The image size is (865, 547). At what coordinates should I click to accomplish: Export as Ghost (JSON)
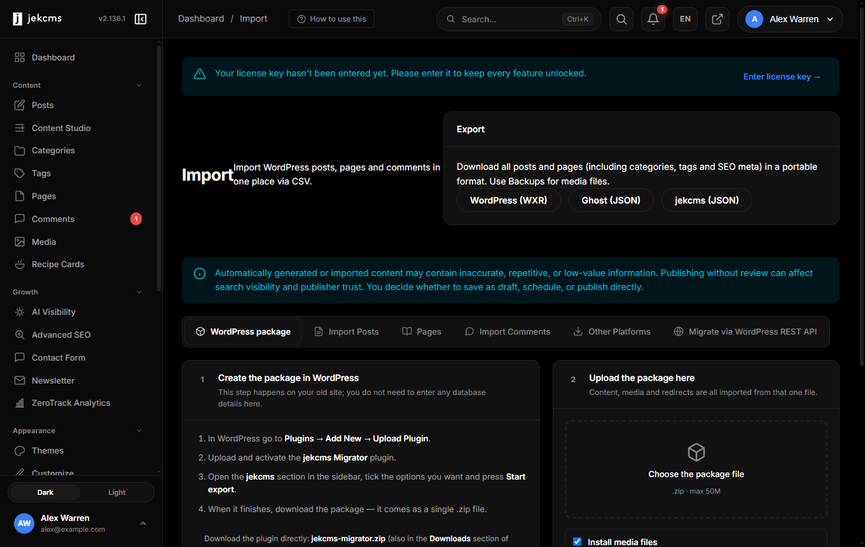[611, 200]
